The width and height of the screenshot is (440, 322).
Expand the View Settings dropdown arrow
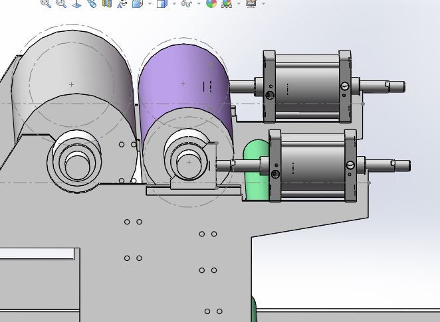(263, 3)
